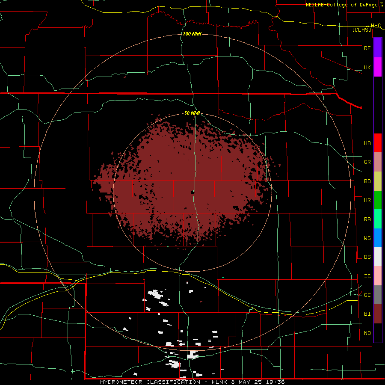This screenshot has height=385, width=385.
Task: Click the "BD" legend label
Action: (367, 181)
